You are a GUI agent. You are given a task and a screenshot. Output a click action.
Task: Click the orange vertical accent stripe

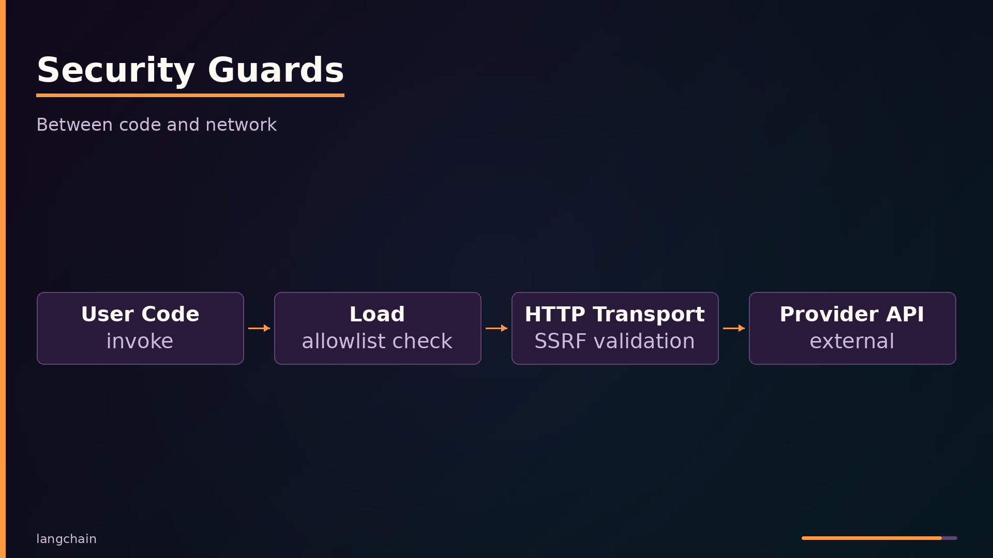[3, 279]
